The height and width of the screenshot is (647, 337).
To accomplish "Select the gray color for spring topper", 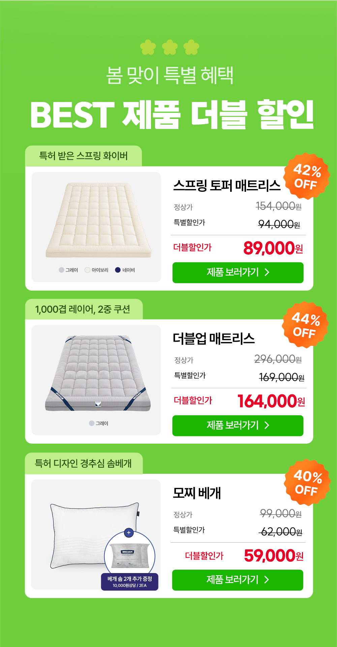I will (61, 270).
